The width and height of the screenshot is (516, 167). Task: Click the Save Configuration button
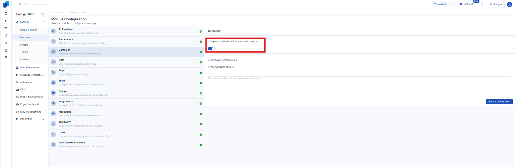499,102
